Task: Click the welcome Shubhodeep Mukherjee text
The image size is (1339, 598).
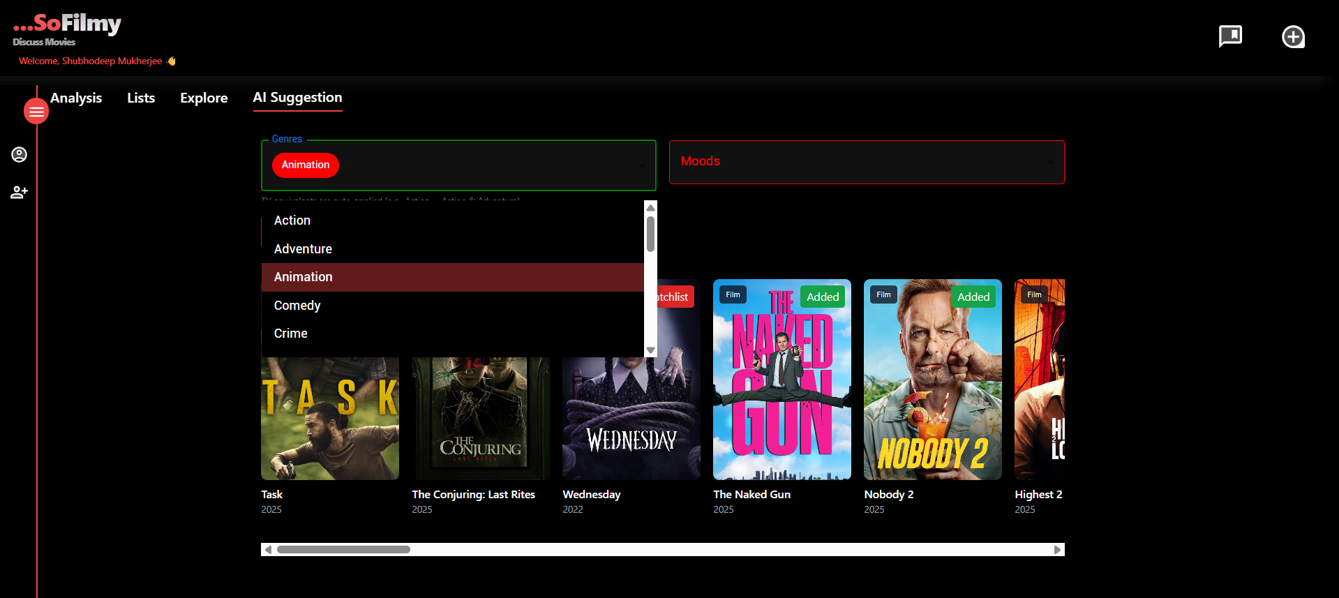Action: (x=97, y=61)
